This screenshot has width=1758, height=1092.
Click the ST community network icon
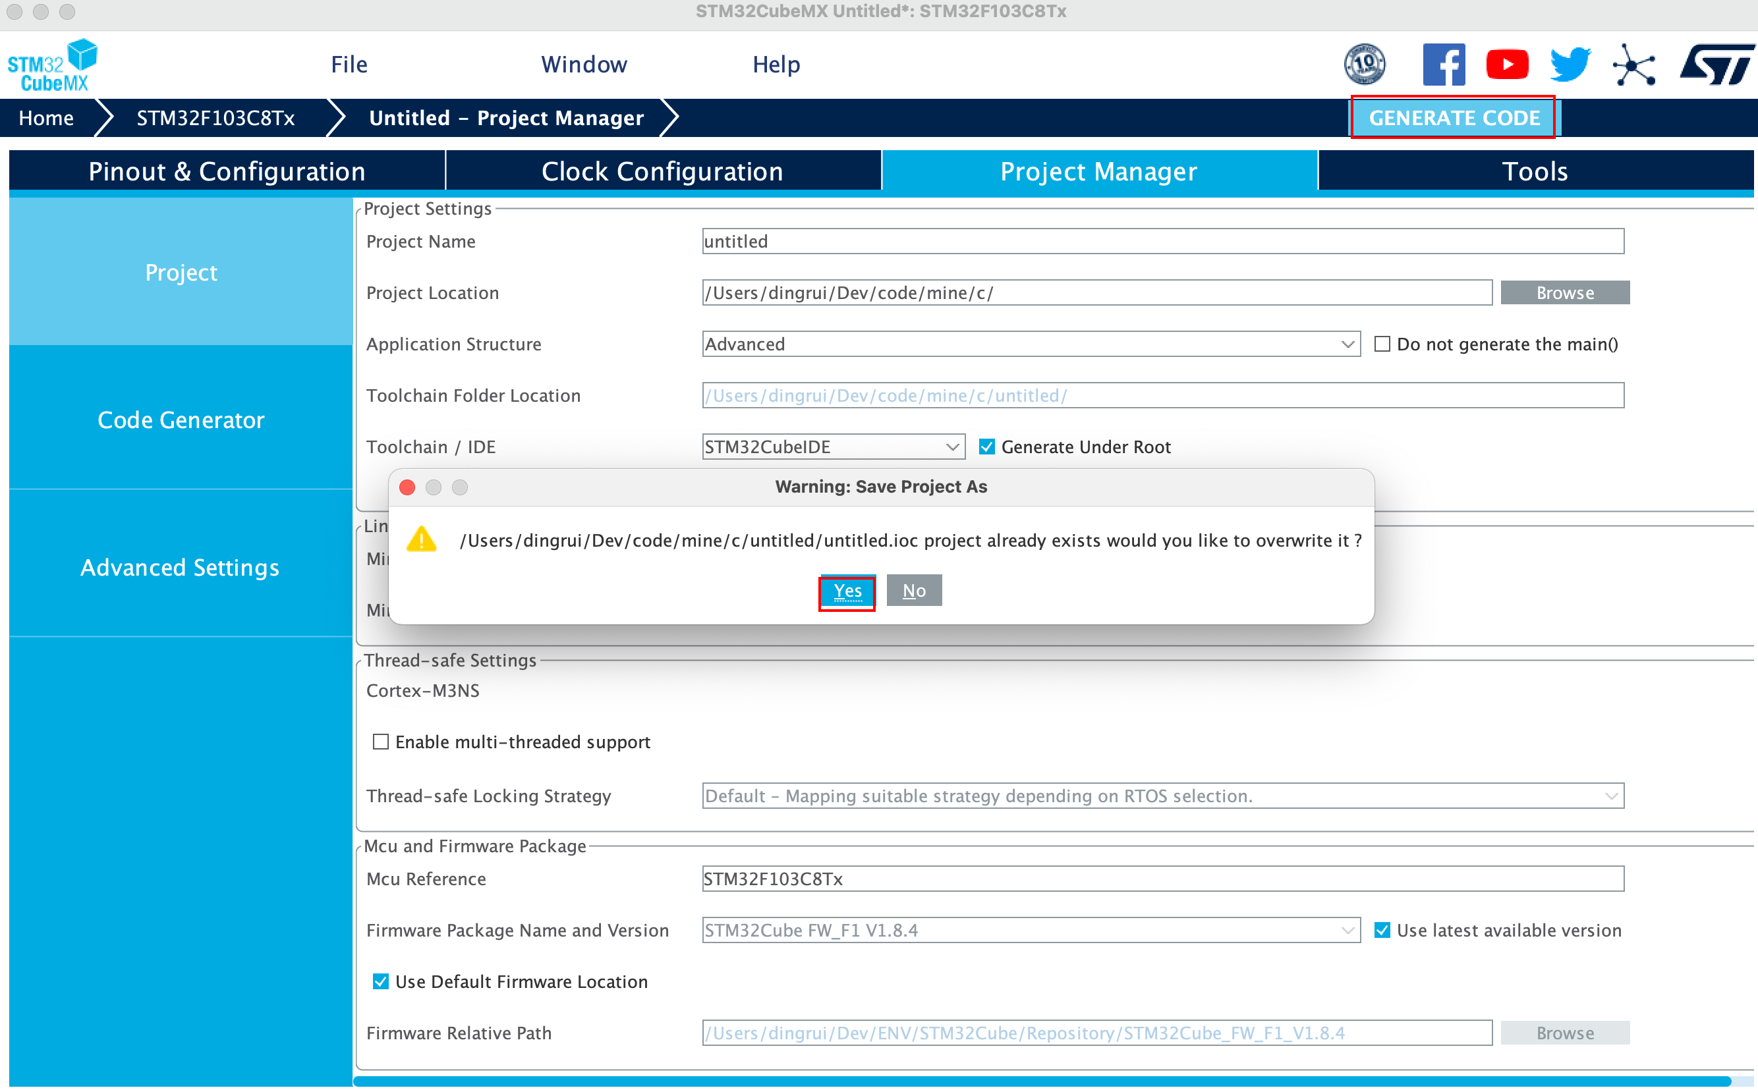pos(1633,65)
